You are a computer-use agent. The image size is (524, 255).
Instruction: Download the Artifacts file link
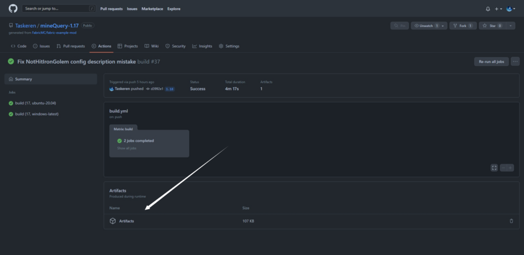click(126, 221)
